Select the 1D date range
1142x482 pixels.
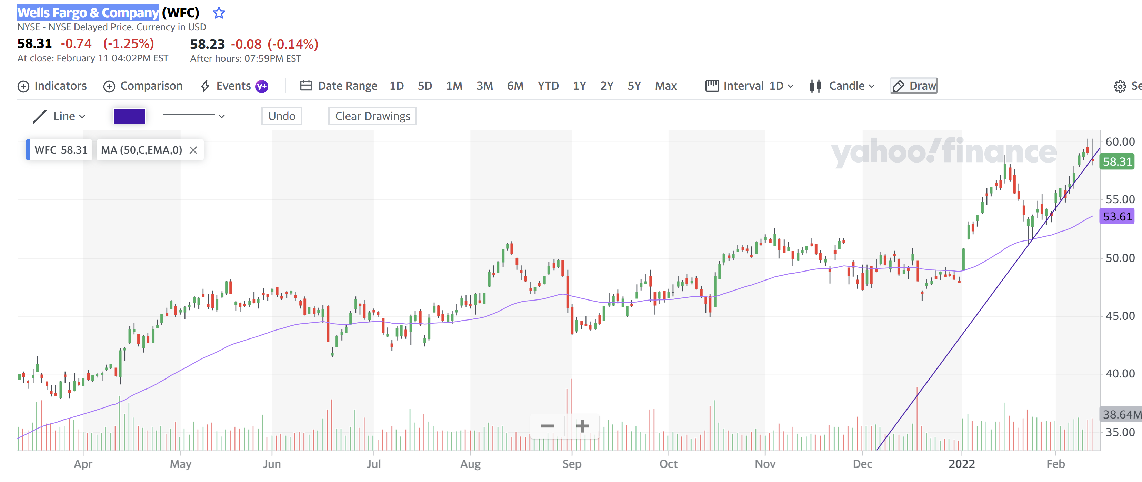point(396,86)
